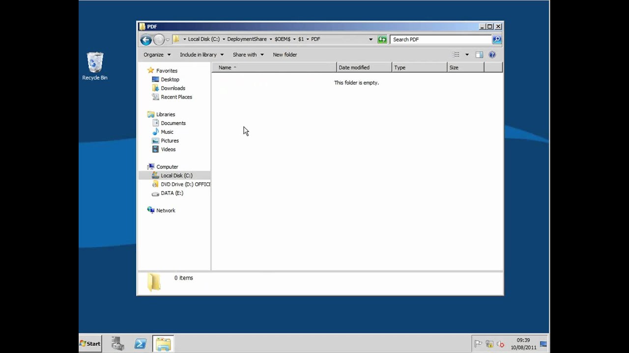Image resolution: width=629 pixels, height=353 pixels.
Task: Open Recent Places in sidebar
Action: 176,97
